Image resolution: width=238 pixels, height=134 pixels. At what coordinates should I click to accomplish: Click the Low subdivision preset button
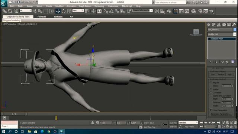click(213, 74)
